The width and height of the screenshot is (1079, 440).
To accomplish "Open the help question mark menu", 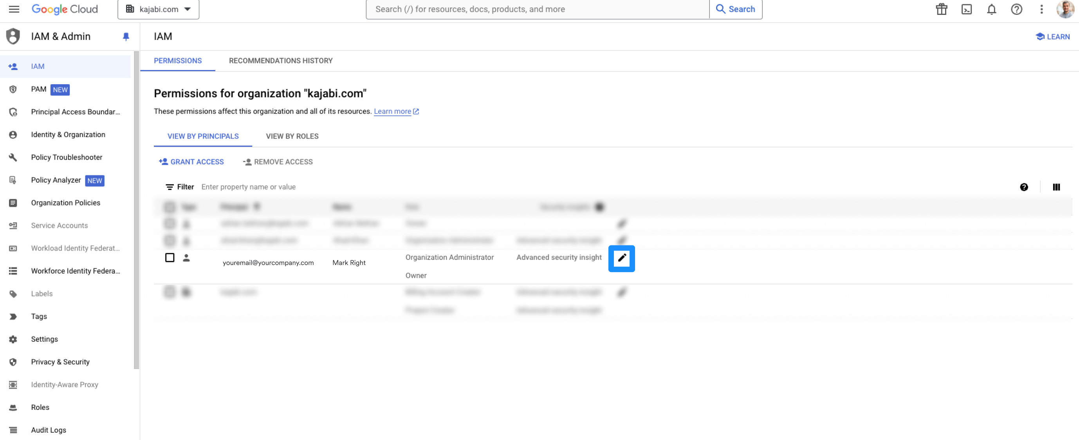I will 1016,9.
